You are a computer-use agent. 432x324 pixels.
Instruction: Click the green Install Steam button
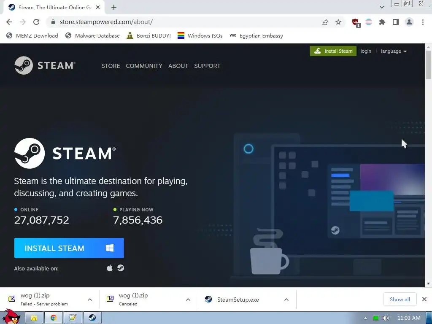333,51
